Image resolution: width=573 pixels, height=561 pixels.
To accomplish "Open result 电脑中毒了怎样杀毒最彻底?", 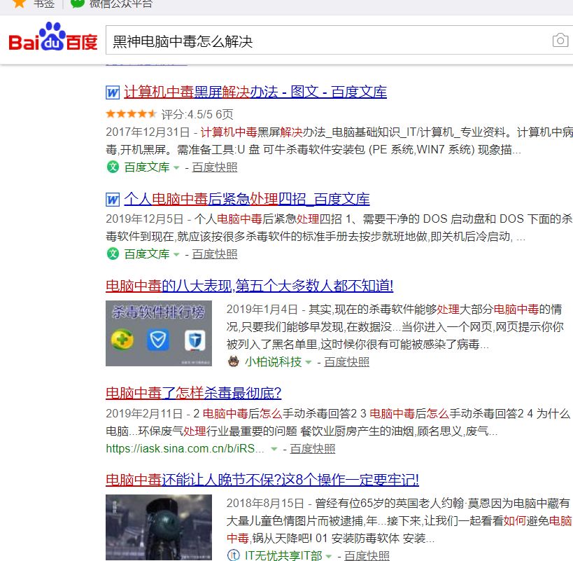I will (x=193, y=393).
